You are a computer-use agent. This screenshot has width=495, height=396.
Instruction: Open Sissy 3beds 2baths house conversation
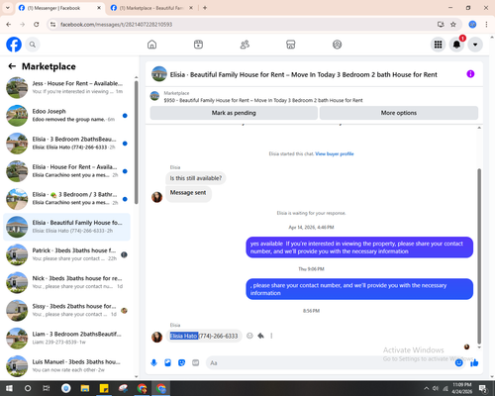(66, 310)
